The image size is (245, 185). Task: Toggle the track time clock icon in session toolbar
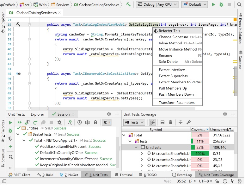pyautogui.click(x=79, y=122)
